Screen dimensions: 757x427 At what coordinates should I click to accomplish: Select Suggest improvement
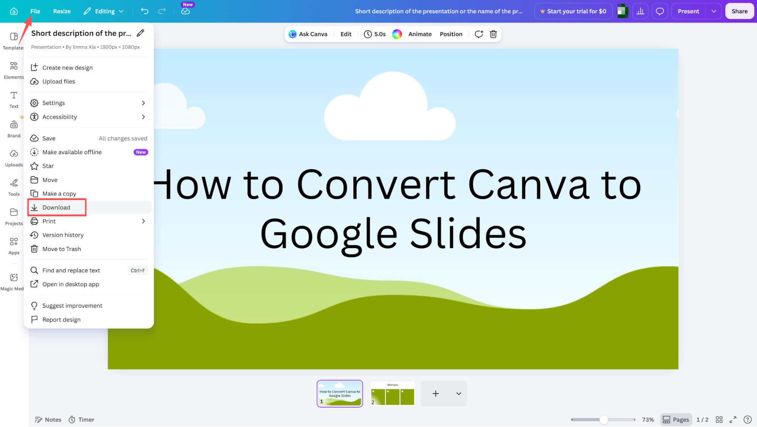point(89,306)
